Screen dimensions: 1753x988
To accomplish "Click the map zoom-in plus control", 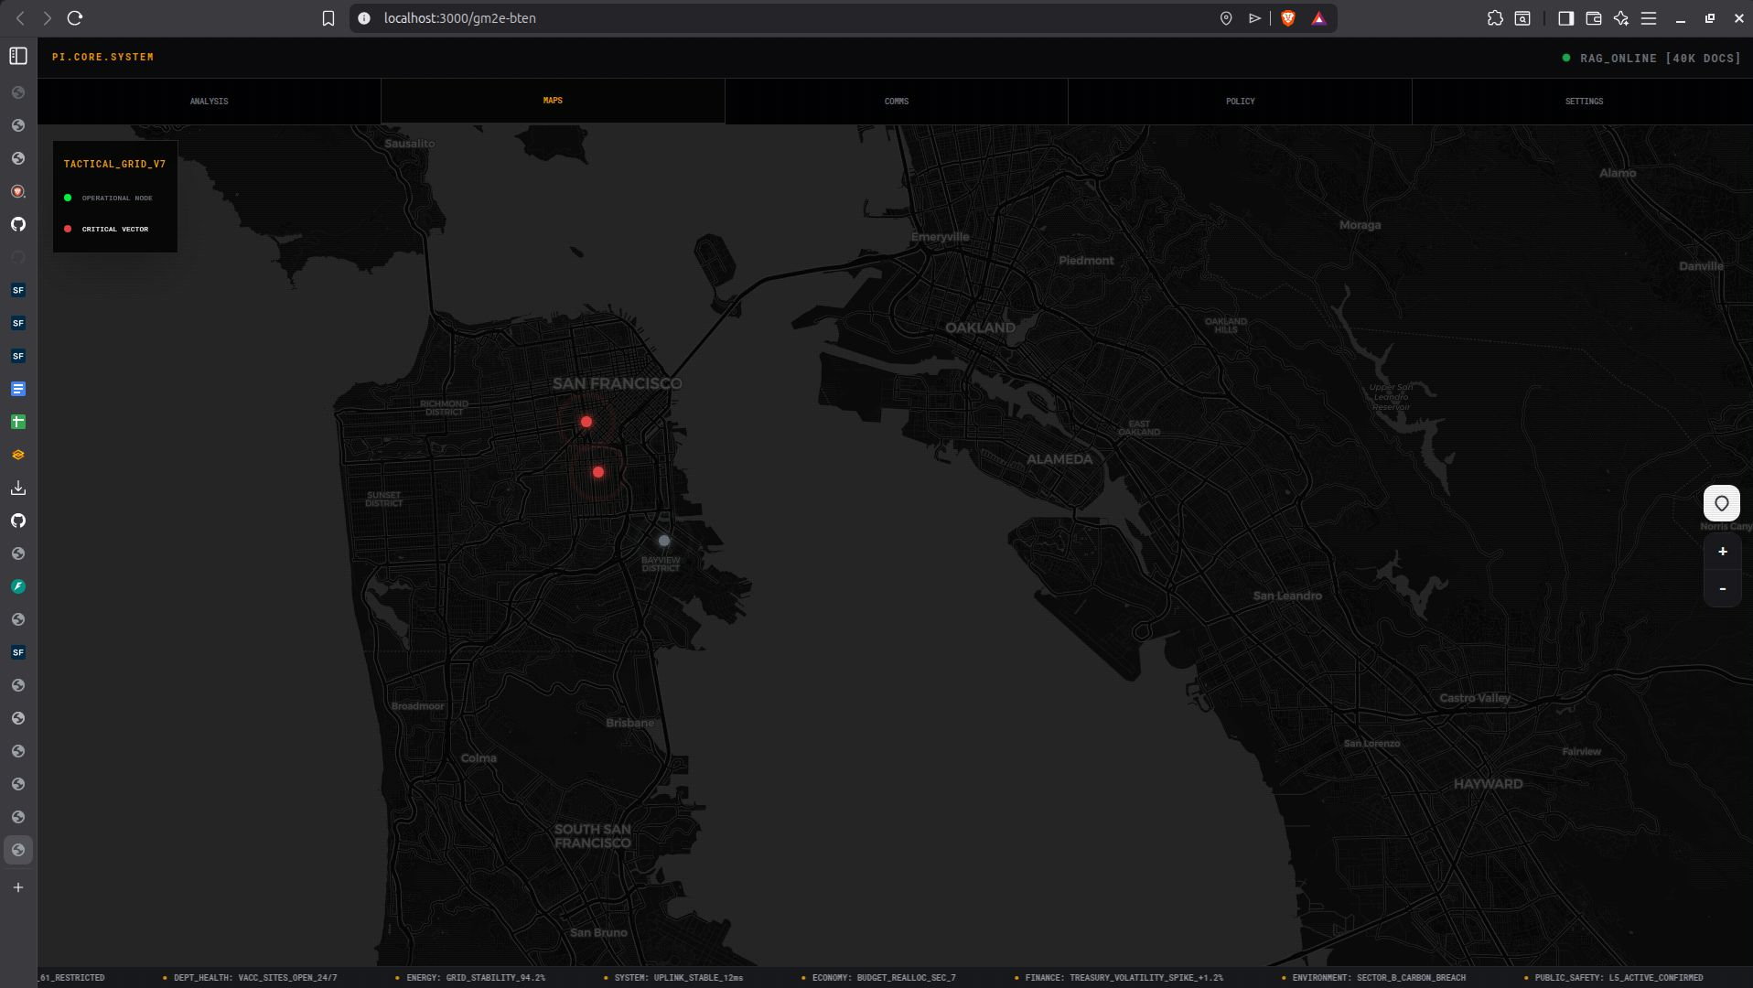I will pos(1723,551).
